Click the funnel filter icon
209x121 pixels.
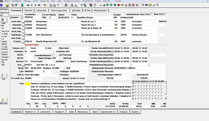[x=58, y=5]
